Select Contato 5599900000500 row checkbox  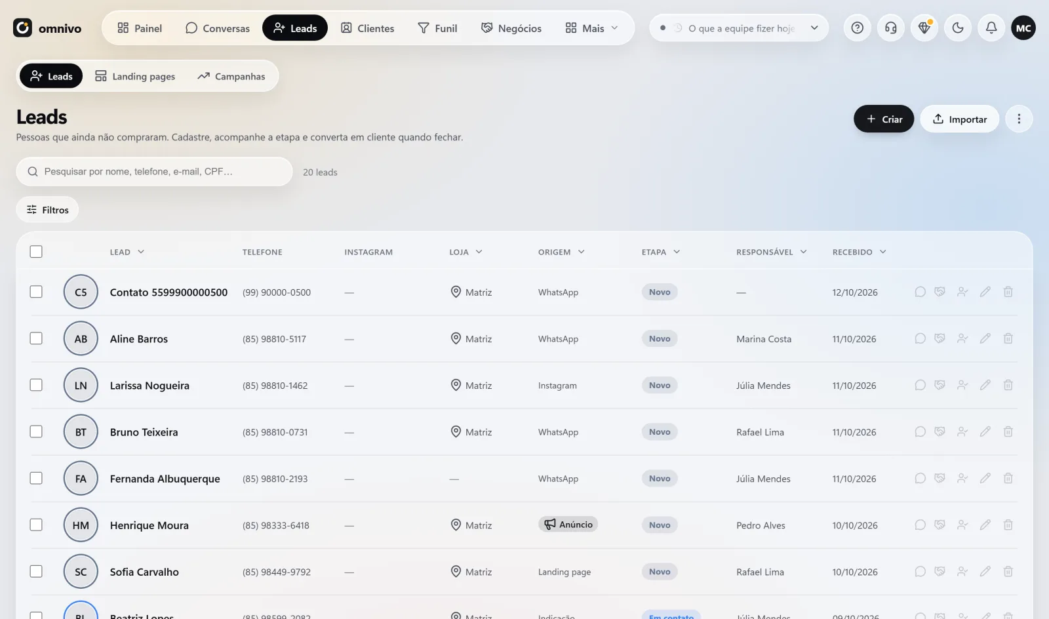point(36,292)
